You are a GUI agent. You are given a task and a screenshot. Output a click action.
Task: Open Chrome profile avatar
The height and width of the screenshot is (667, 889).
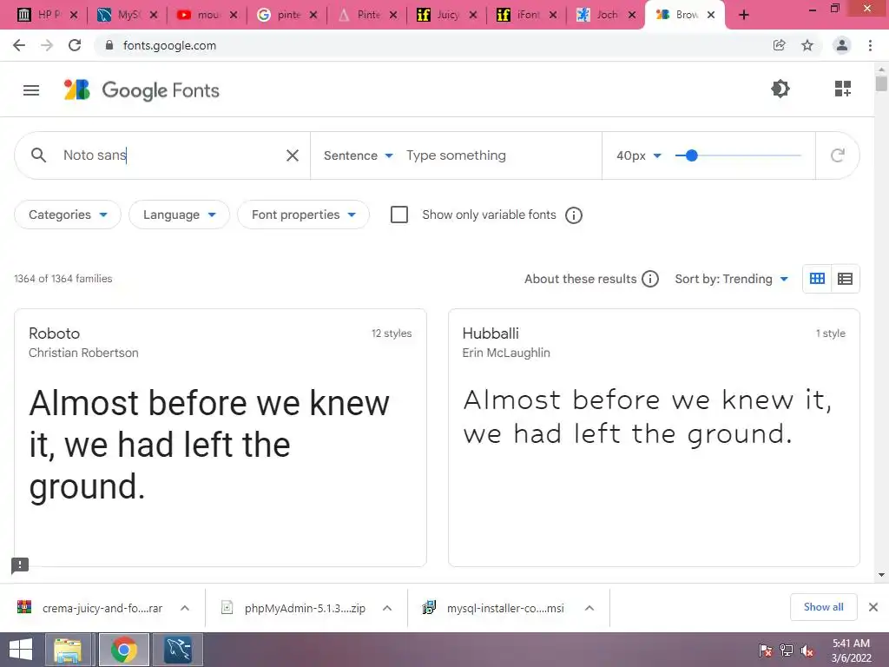click(x=842, y=45)
